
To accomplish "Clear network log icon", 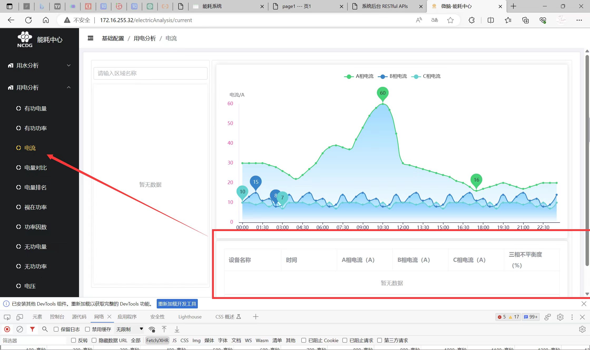I will [20, 329].
